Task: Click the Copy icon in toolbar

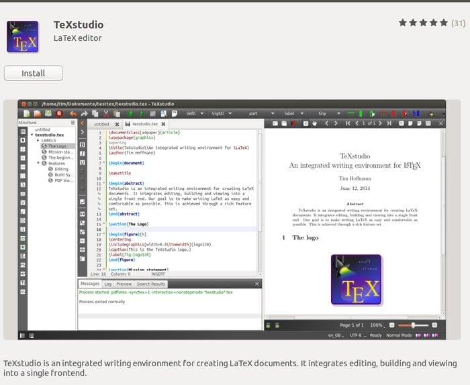Action: [x=95, y=113]
